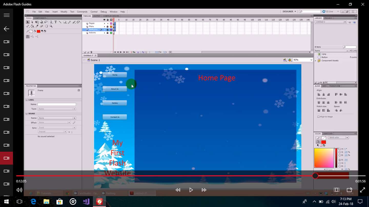Select the R red radio button
The height and width of the screenshot is (207, 369).
tap(340, 160)
